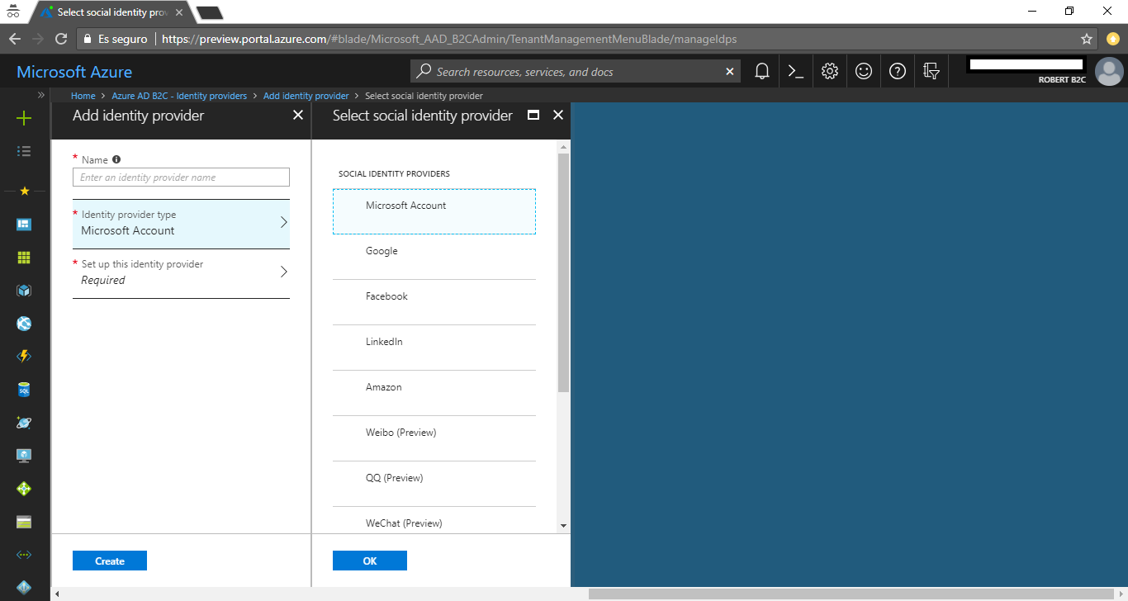Open Virtual machines from the sidebar
Viewport: 1128px width, 601px height.
24,455
